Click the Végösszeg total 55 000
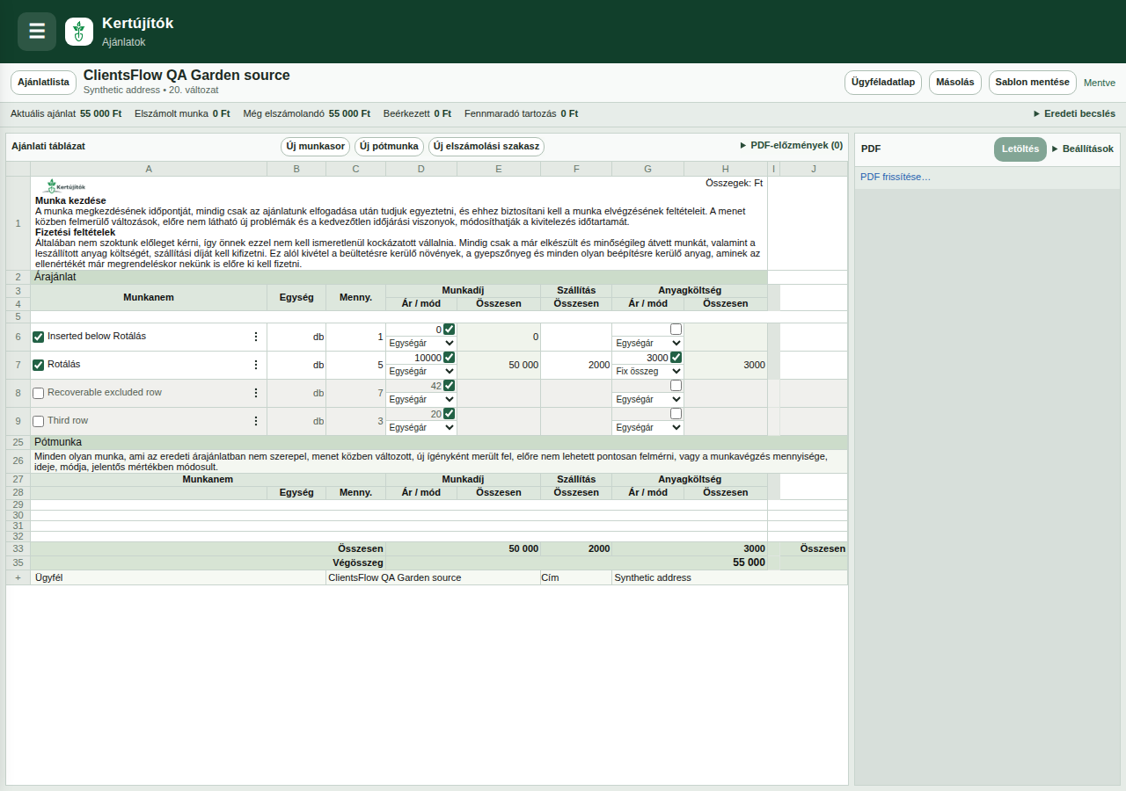Screen dimensions: 1126x791 (x=749, y=562)
